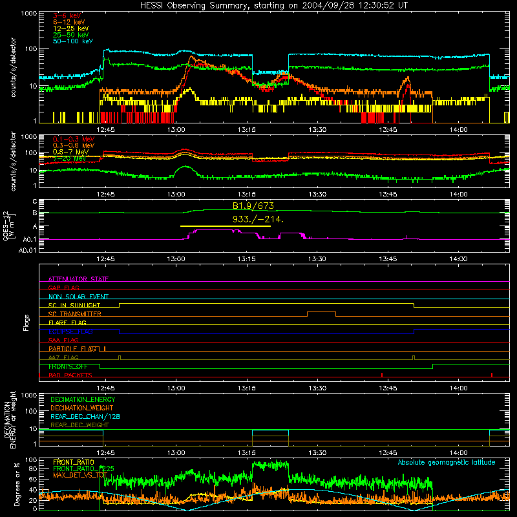
Task: Click the 13:00 tick label under top plot
Action: point(176,130)
